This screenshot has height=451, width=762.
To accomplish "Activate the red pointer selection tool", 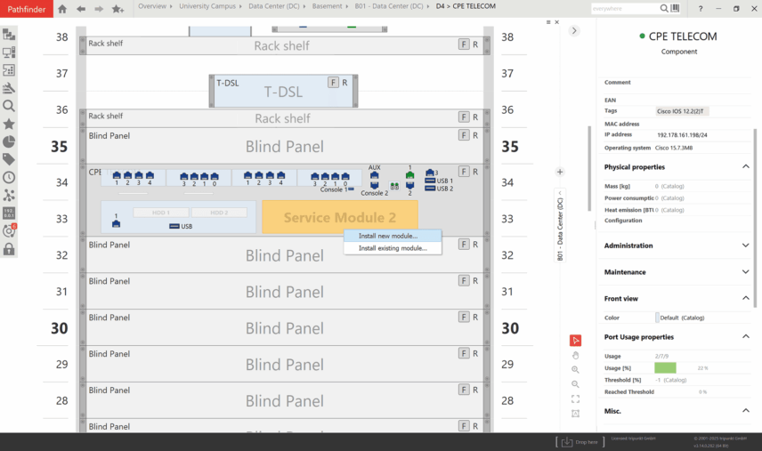I will pyautogui.click(x=576, y=340).
